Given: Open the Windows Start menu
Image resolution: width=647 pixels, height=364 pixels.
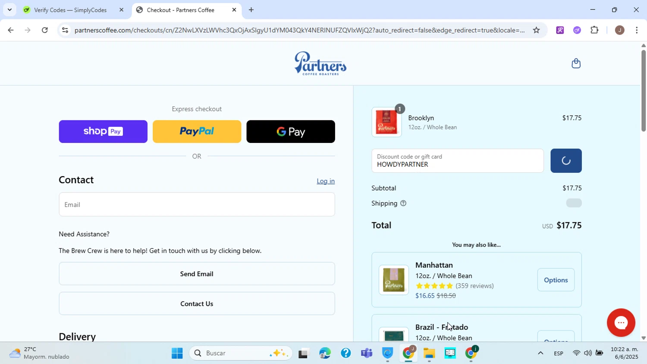Looking at the screenshot, I should pyautogui.click(x=177, y=354).
